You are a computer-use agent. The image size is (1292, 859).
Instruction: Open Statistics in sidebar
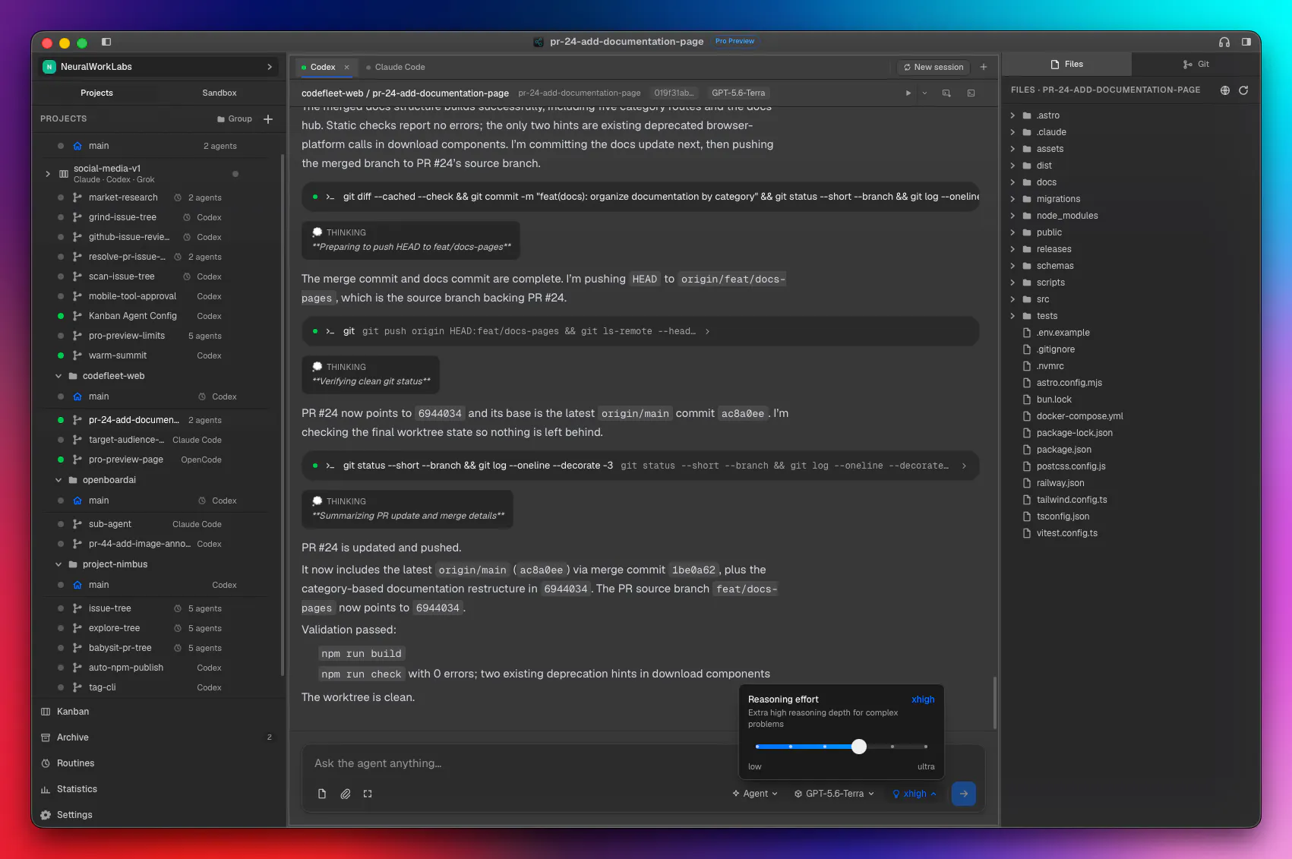[x=77, y=789]
